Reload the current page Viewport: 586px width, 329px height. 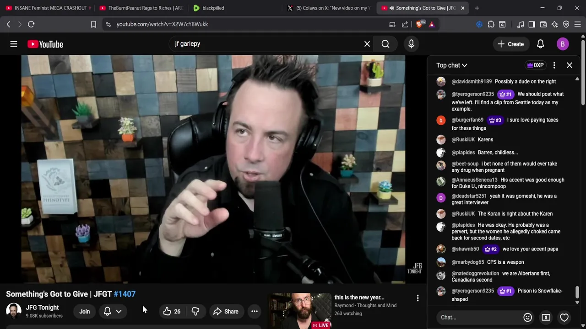(x=31, y=24)
